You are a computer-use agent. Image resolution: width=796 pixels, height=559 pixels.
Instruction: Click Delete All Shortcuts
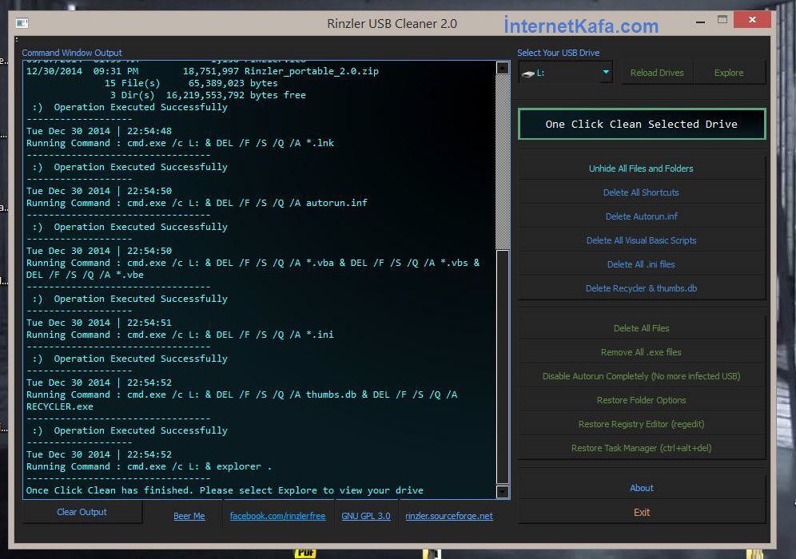coord(641,192)
